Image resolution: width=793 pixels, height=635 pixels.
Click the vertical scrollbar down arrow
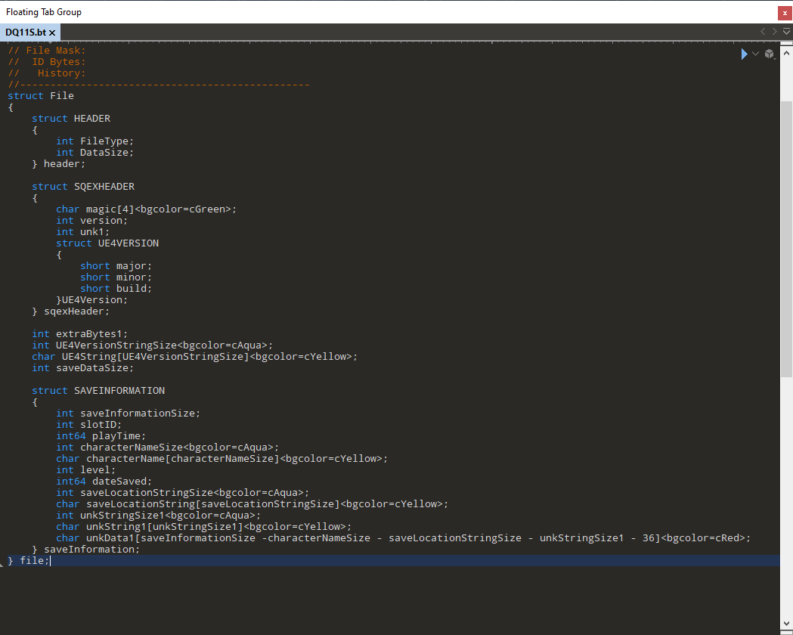click(x=786, y=623)
